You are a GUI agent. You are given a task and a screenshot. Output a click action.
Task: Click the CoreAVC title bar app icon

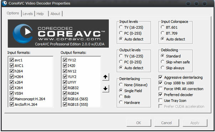[5, 3]
